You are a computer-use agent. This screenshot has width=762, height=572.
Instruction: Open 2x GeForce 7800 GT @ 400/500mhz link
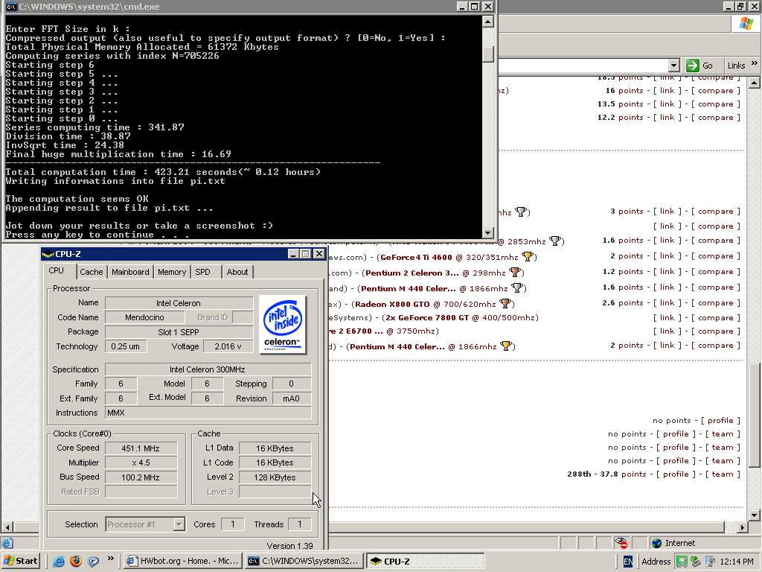pyautogui.click(x=461, y=317)
